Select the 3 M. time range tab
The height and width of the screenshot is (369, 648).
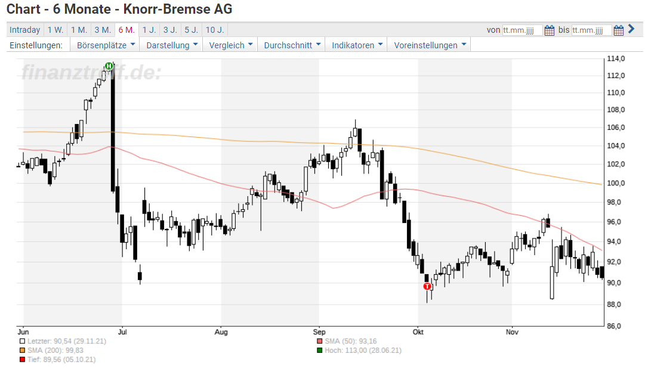(x=103, y=30)
